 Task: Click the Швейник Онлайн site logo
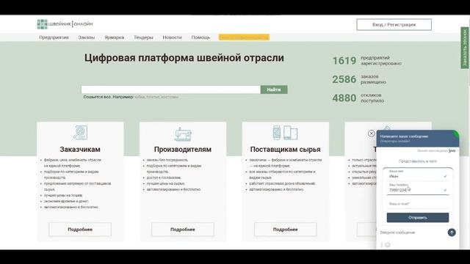coord(65,24)
